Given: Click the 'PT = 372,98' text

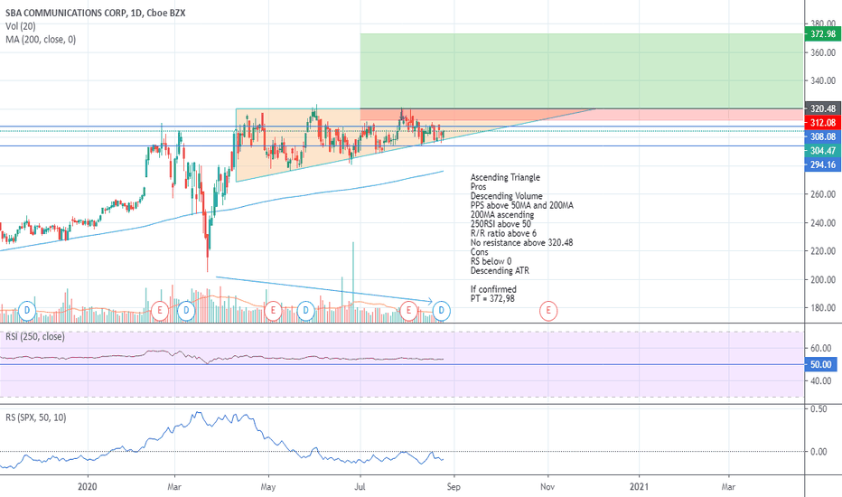Looking at the screenshot, I should click(492, 299).
